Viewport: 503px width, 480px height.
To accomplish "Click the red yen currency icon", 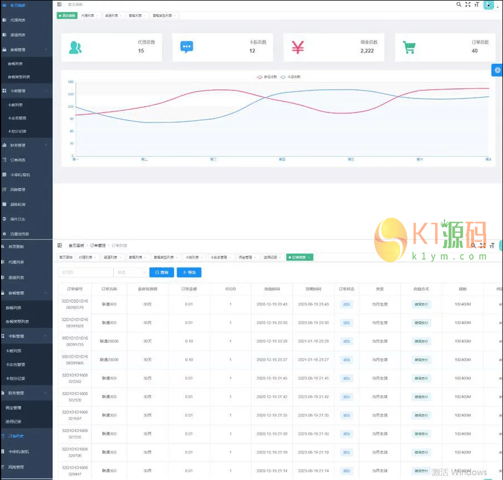I will [297, 48].
